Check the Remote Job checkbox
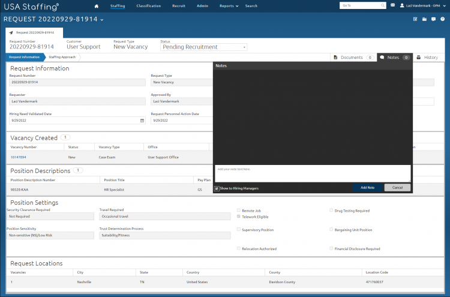 point(239,211)
